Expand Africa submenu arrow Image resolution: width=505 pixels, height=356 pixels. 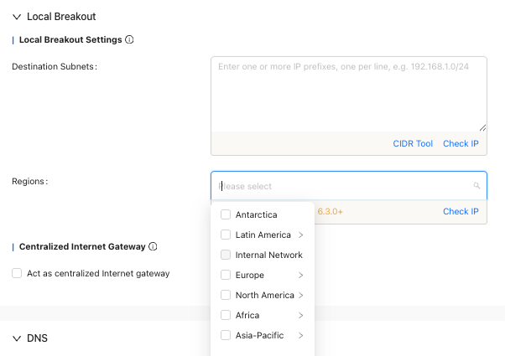[x=301, y=315]
